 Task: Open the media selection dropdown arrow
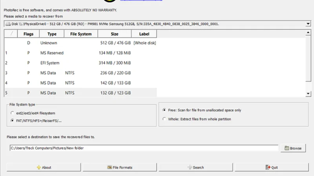coord(308,24)
